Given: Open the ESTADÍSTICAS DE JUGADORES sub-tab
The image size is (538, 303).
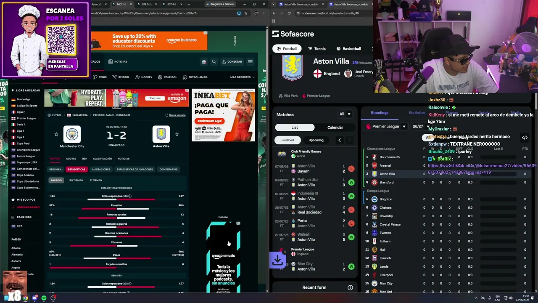Looking at the screenshot, I should [x=134, y=169].
